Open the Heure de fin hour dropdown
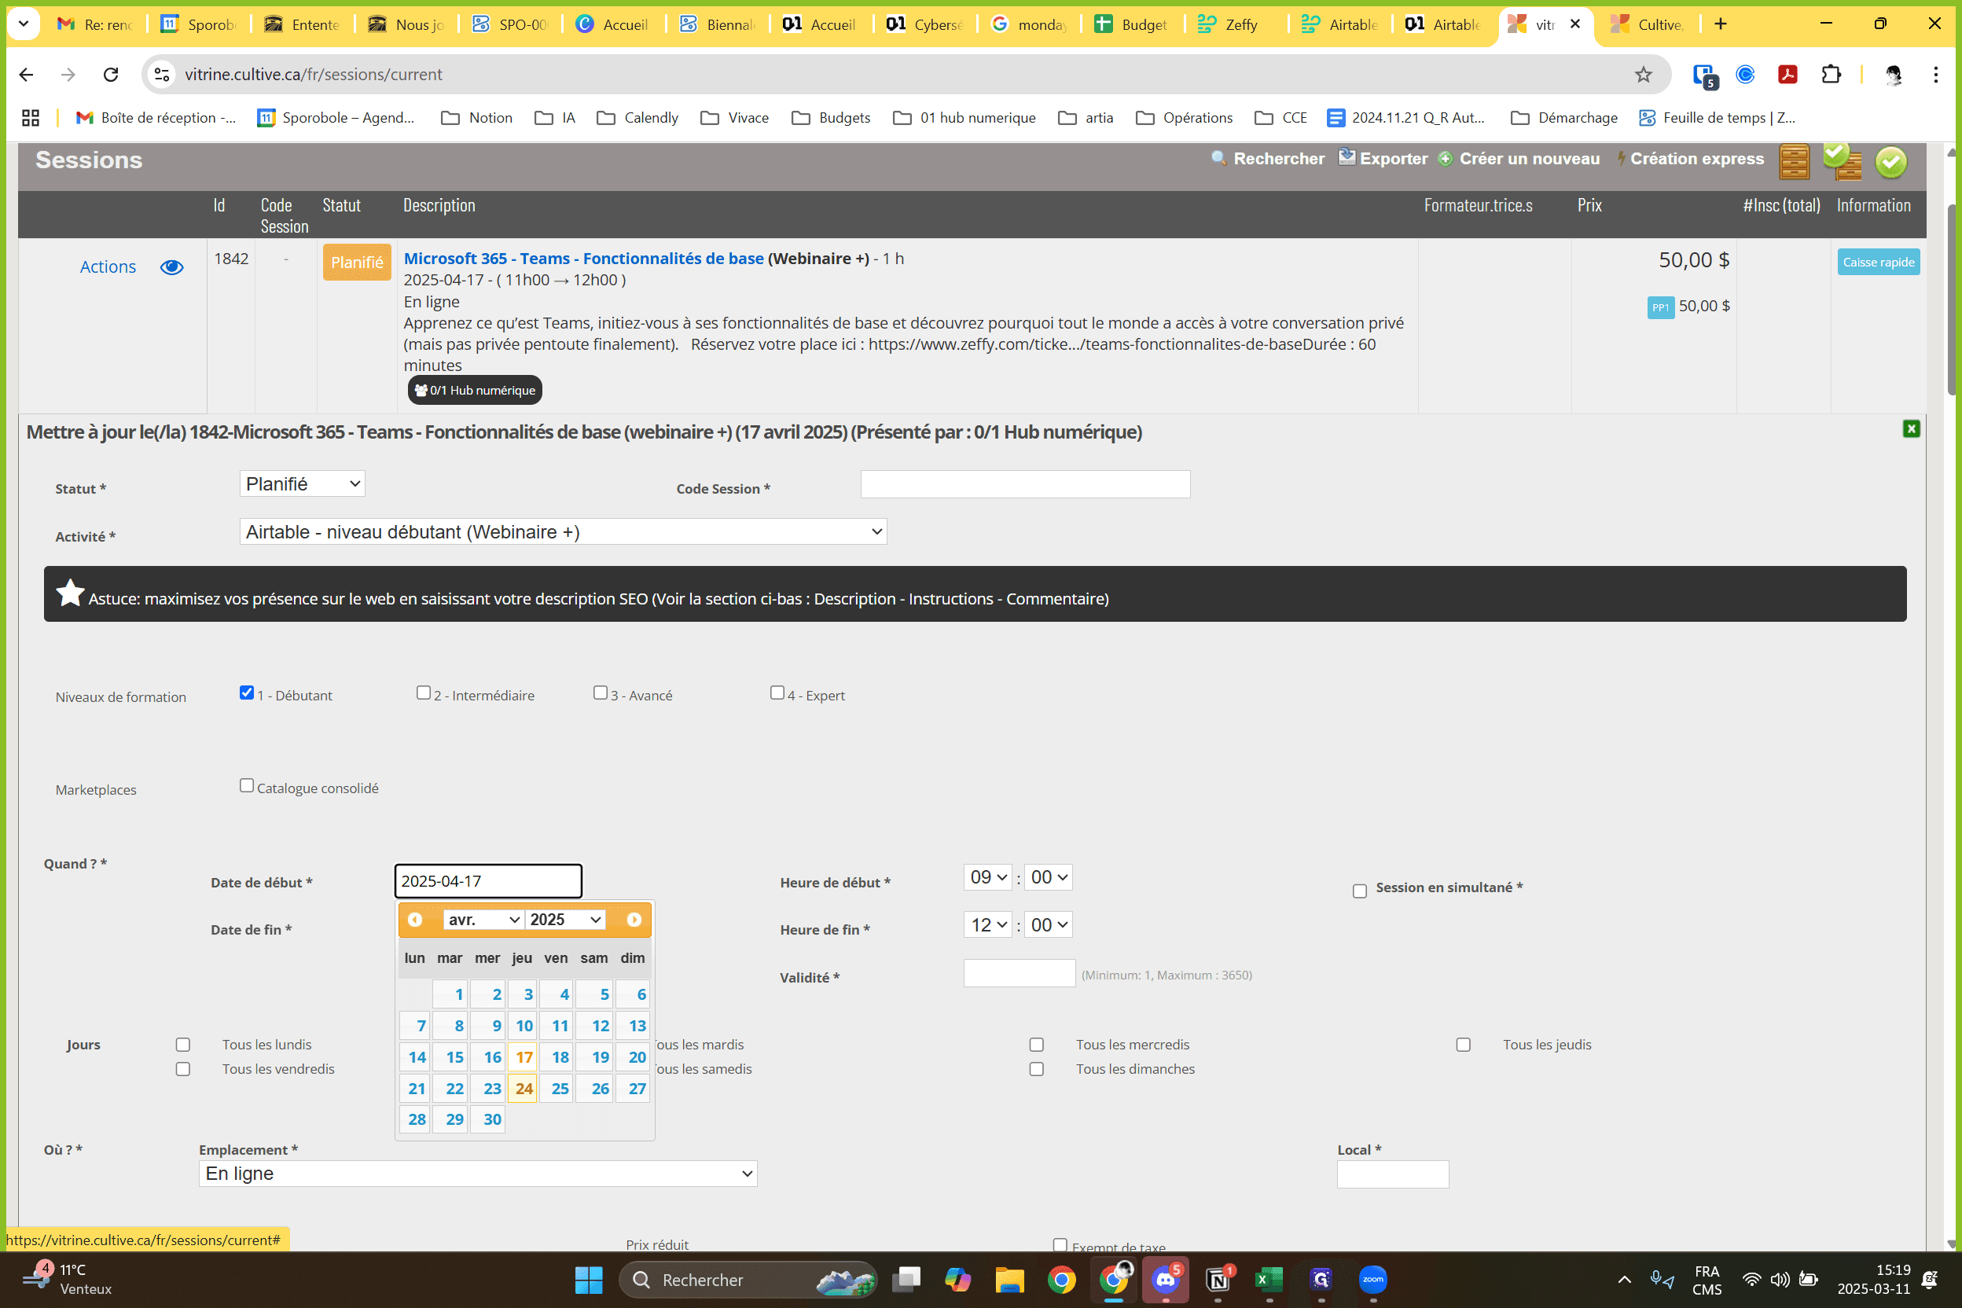This screenshot has width=1962, height=1308. point(987,924)
